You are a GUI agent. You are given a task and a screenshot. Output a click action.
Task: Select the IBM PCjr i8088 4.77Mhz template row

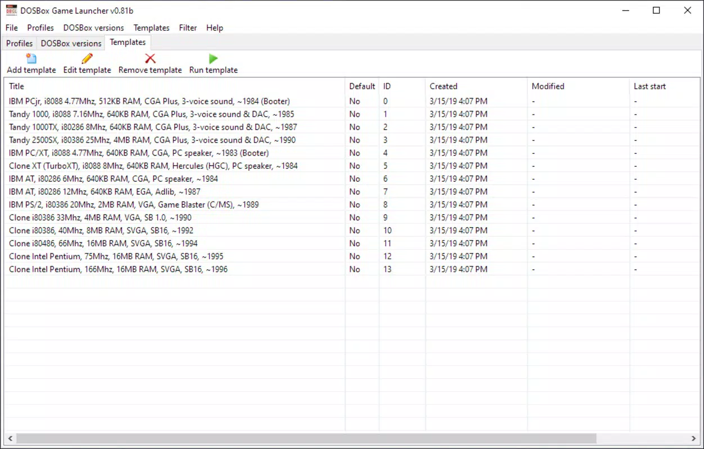point(351,101)
